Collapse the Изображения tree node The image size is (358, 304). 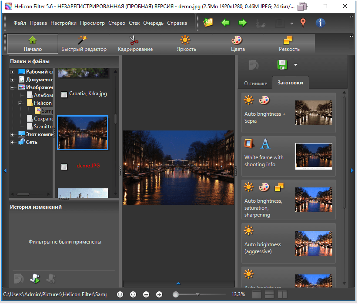[x=12, y=87]
